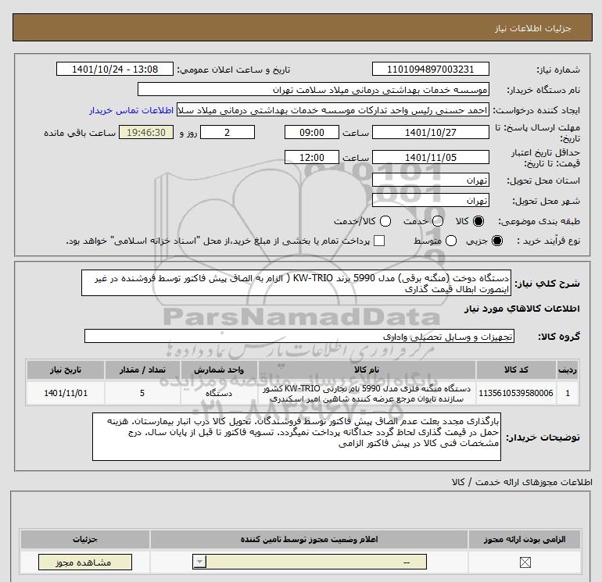Click the کد کالا column header
This screenshot has width=602, height=582.
[516, 370]
